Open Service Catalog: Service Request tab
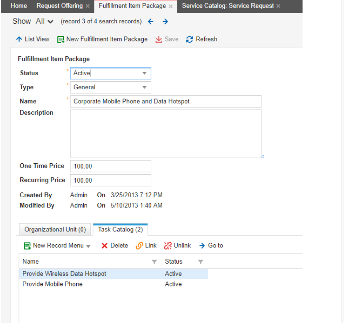 (x=228, y=6)
